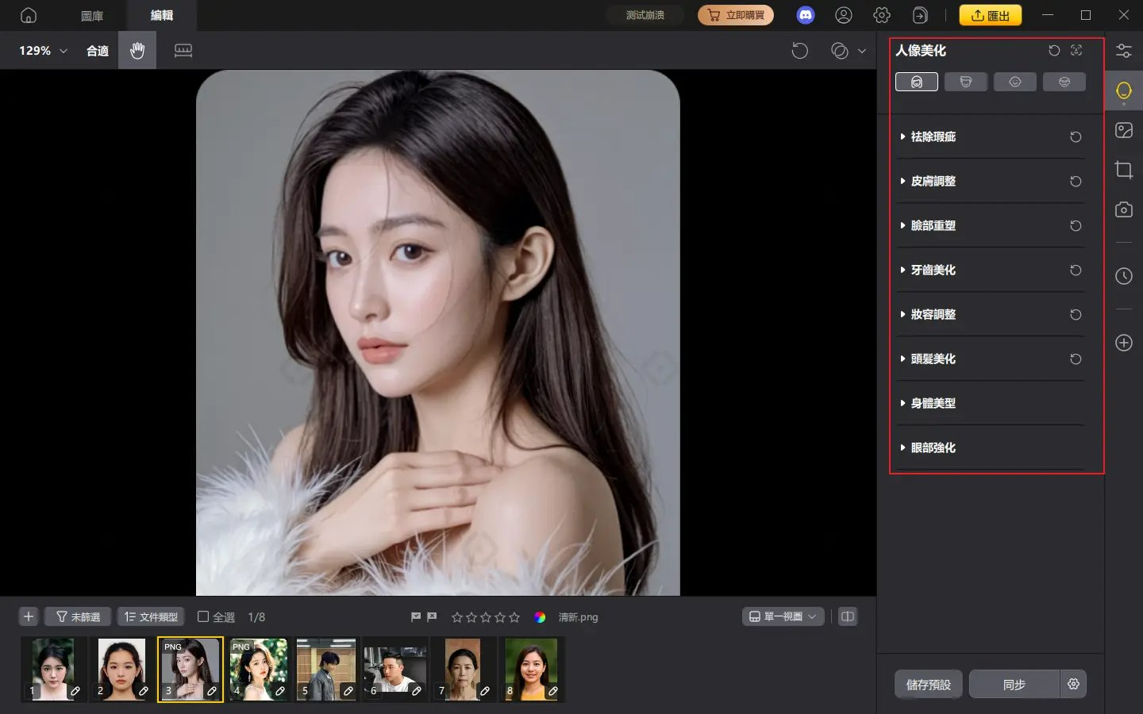Click the face detection icon beside 人像美化
This screenshot has height=714, width=1143.
(1076, 50)
